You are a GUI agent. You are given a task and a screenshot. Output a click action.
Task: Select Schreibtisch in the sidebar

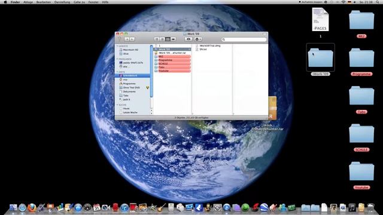coord(132,76)
